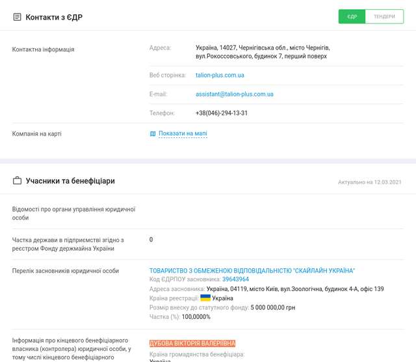The height and width of the screenshot is (362, 416).
Task: Click the Учасники та бенефіціари section heading
Action: pyautogui.click(x=70, y=181)
